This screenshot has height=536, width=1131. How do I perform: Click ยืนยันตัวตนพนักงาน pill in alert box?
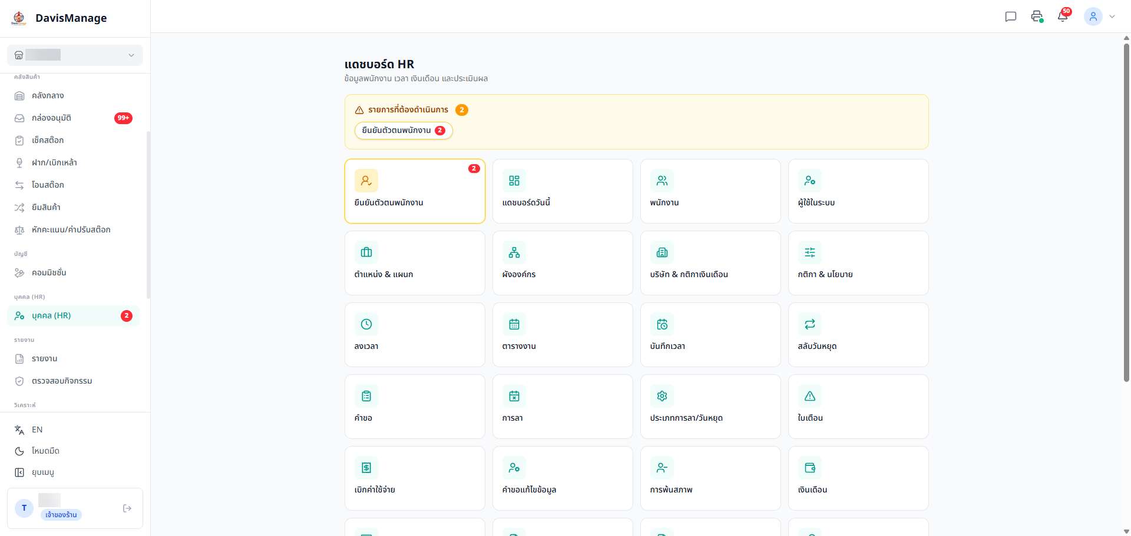click(404, 131)
